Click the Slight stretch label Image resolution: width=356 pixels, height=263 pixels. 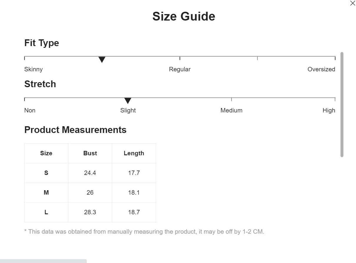click(x=128, y=110)
